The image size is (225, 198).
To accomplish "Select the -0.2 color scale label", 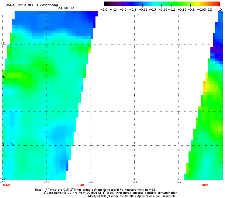I will 172,10.
